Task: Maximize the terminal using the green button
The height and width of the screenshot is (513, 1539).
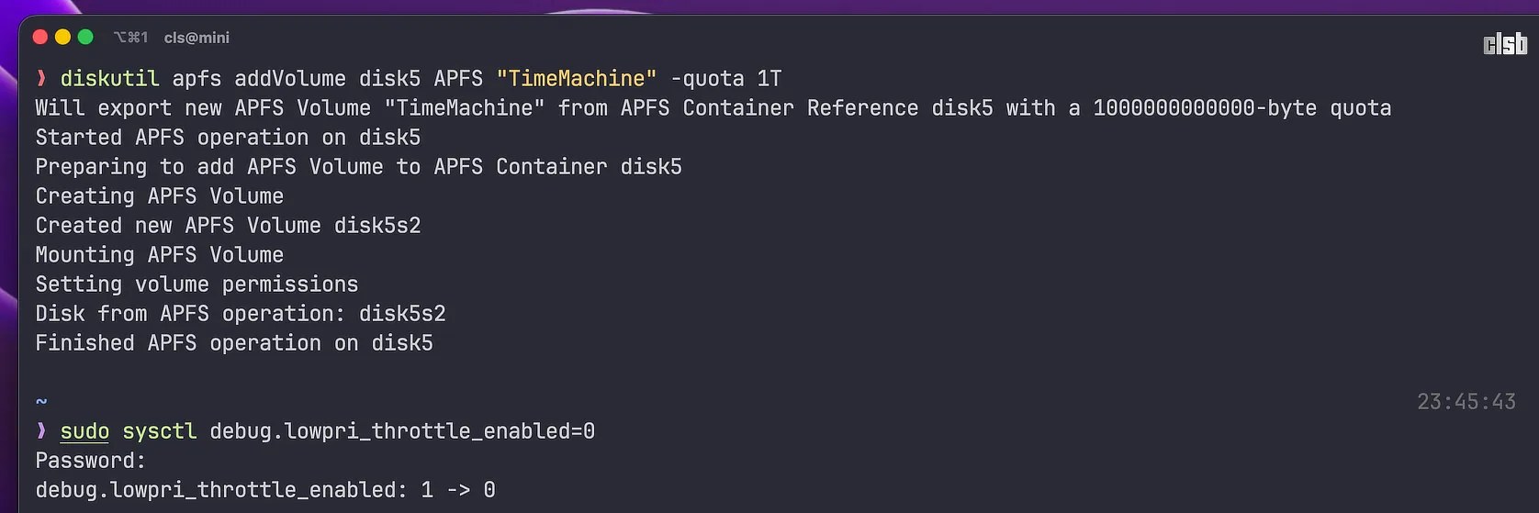Action: (85, 37)
